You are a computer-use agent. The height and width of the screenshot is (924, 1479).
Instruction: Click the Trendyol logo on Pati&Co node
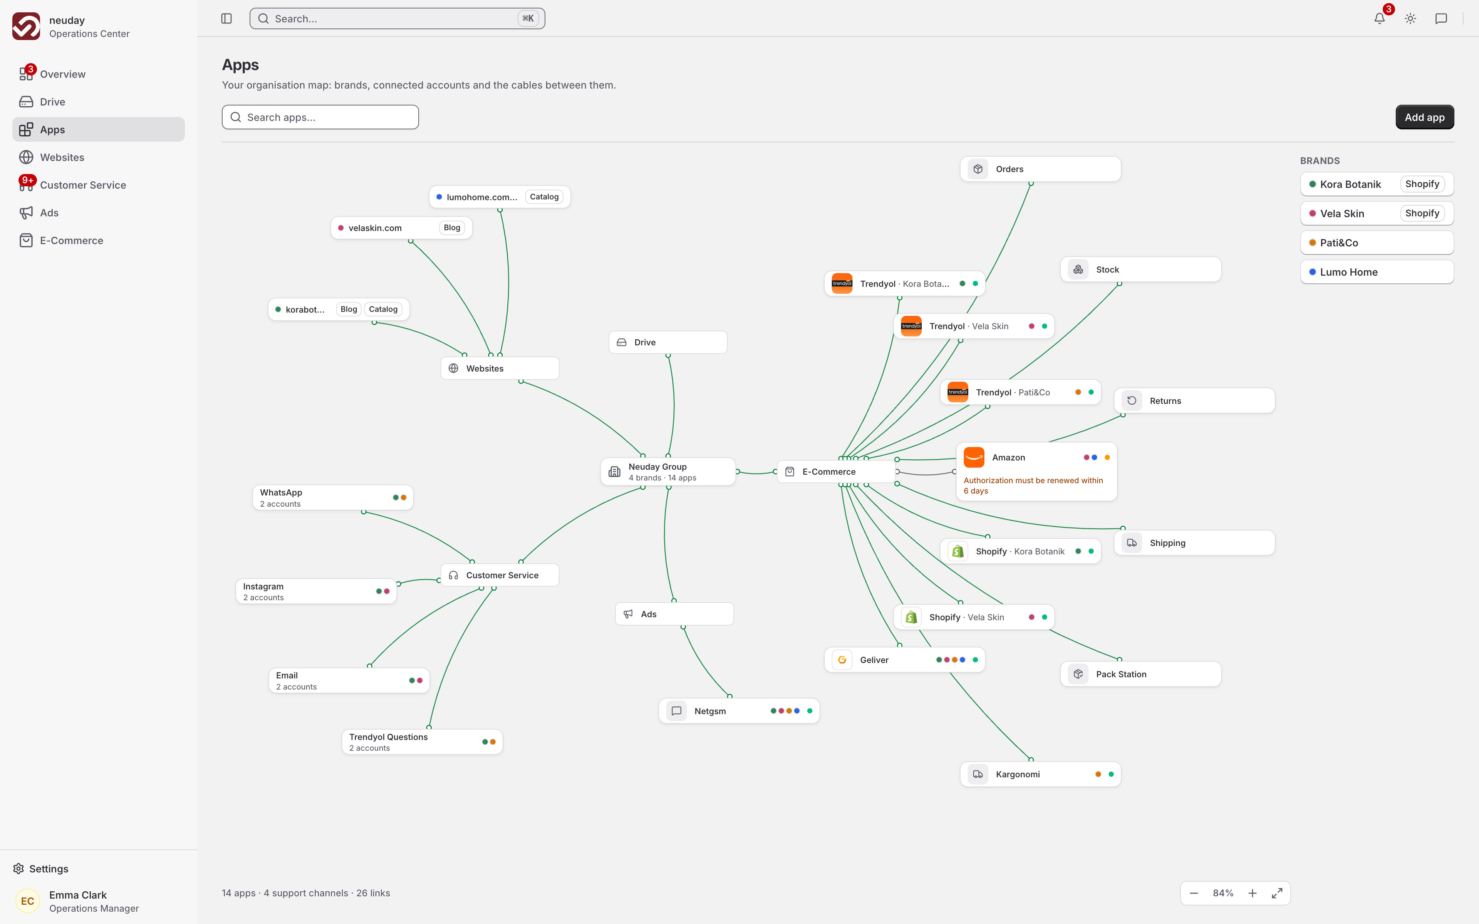point(957,392)
